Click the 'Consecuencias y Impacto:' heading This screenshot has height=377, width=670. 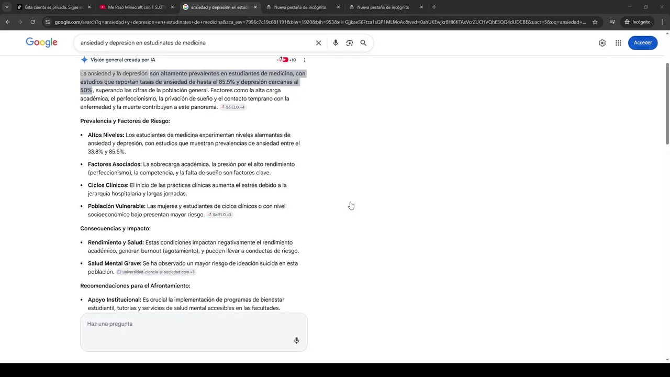(115, 229)
